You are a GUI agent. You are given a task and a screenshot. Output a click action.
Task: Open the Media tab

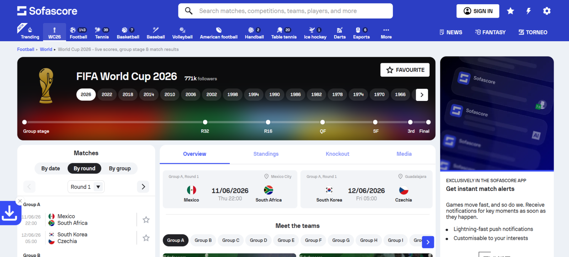point(404,154)
